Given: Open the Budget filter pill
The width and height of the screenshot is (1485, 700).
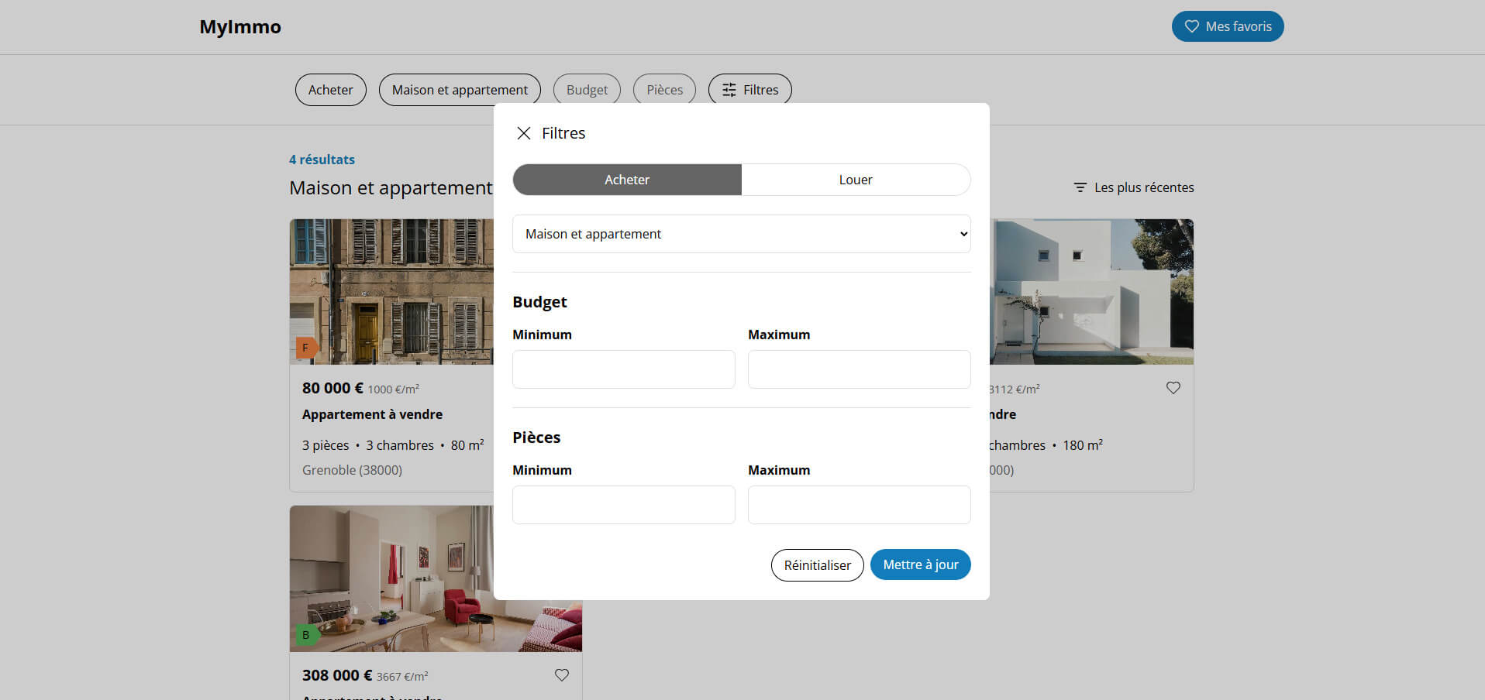Looking at the screenshot, I should [x=587, y=90].
